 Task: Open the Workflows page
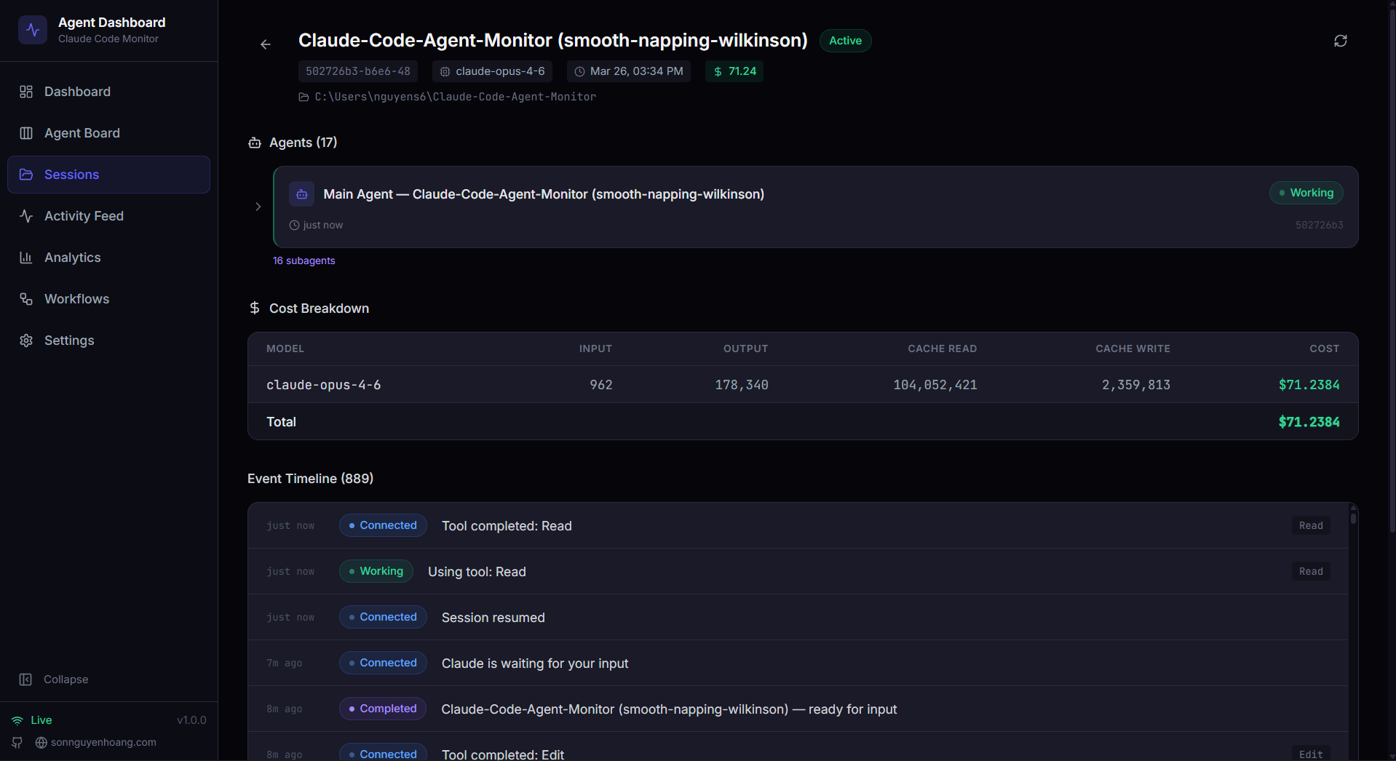pyautogui.click(x=109, y=299)
